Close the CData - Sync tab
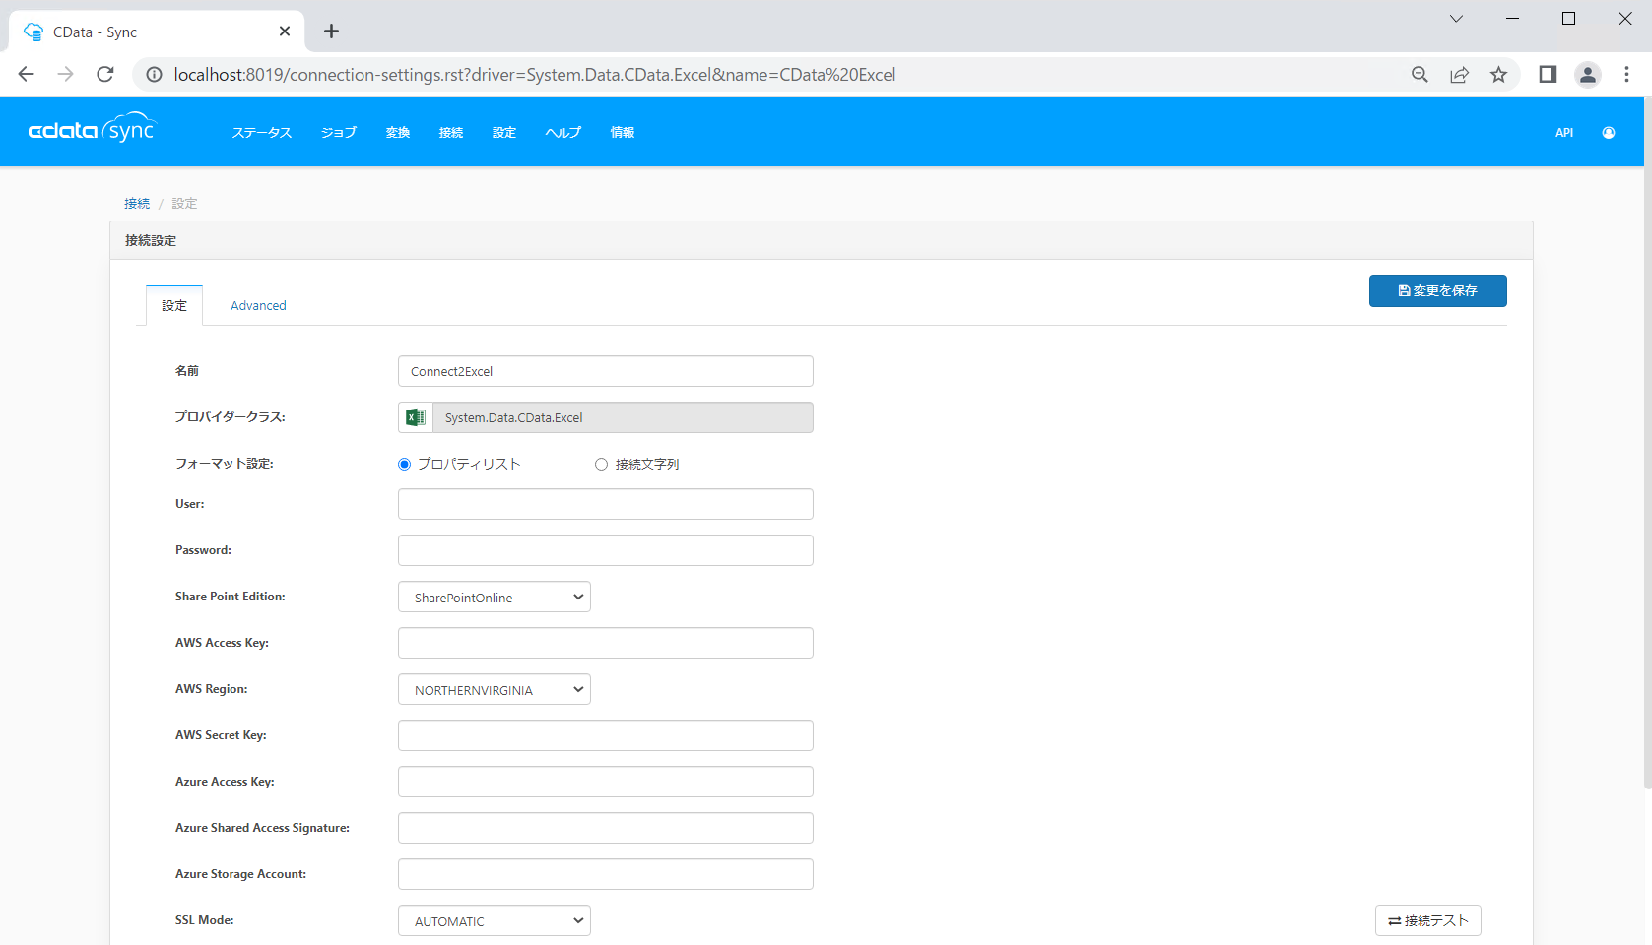This screenshot has width=1652, height=945. point(285,31)
